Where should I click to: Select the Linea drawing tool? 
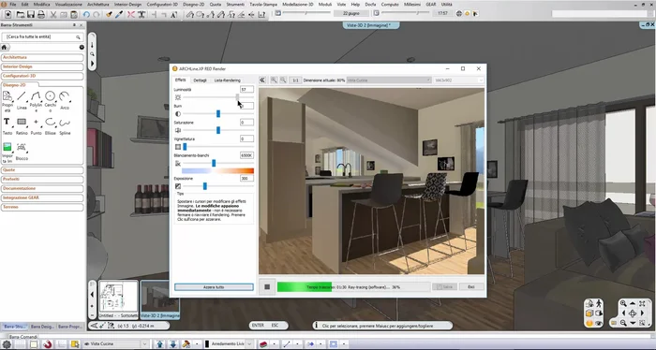click(22, 101)
